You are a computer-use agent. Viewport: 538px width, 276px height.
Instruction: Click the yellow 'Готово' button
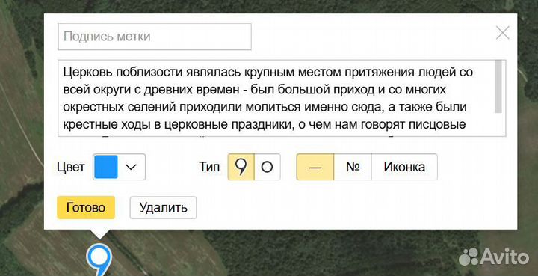tap(86, 208)
